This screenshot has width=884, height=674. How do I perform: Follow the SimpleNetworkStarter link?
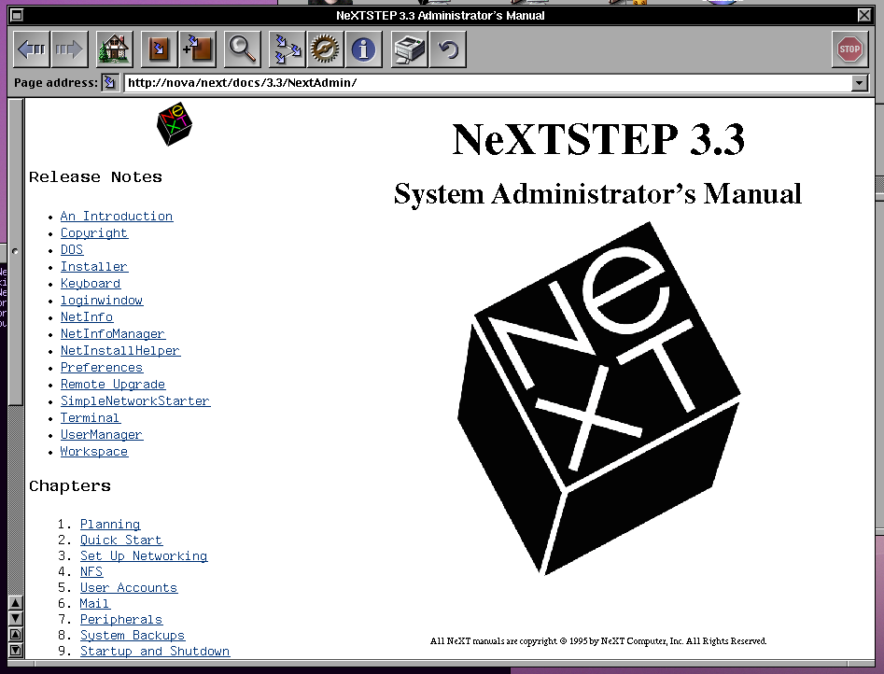pos(134,401)
